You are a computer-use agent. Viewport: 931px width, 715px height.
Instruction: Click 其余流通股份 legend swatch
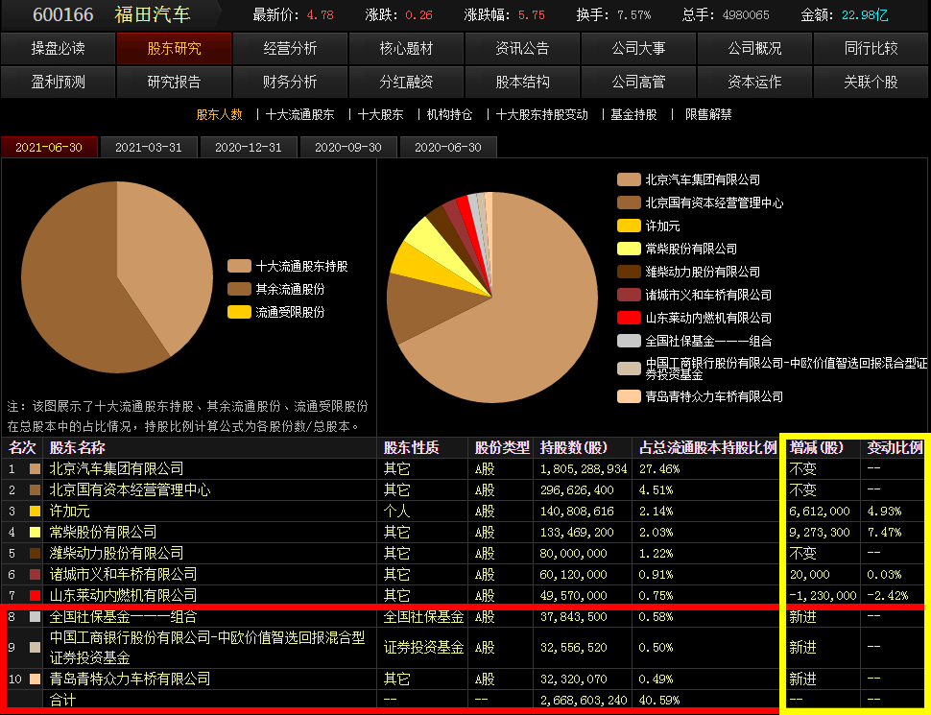pyautogui.click(x=239, y=289)
